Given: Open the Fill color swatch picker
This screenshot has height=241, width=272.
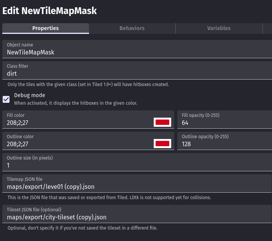Looking at the screenshot, I should [x=162, y=122].
